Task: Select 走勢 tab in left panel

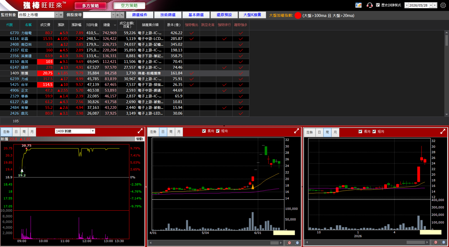Action: point(7,132)
